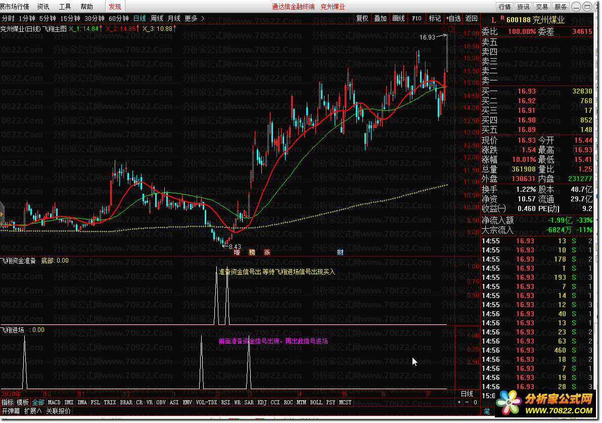Open F10 company information

click(x=416, y=18)
